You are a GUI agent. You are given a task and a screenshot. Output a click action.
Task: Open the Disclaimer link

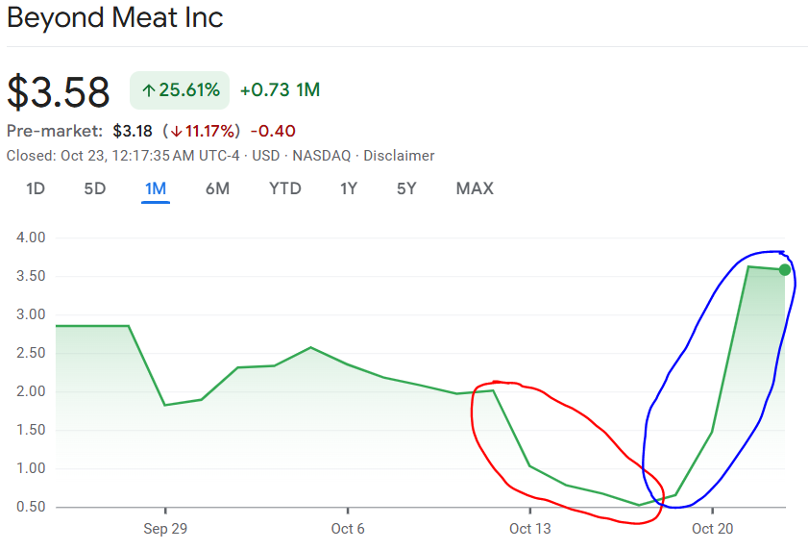(399, 156)
